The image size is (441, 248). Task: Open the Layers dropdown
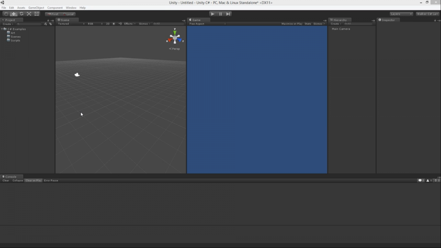coord(401,14)
